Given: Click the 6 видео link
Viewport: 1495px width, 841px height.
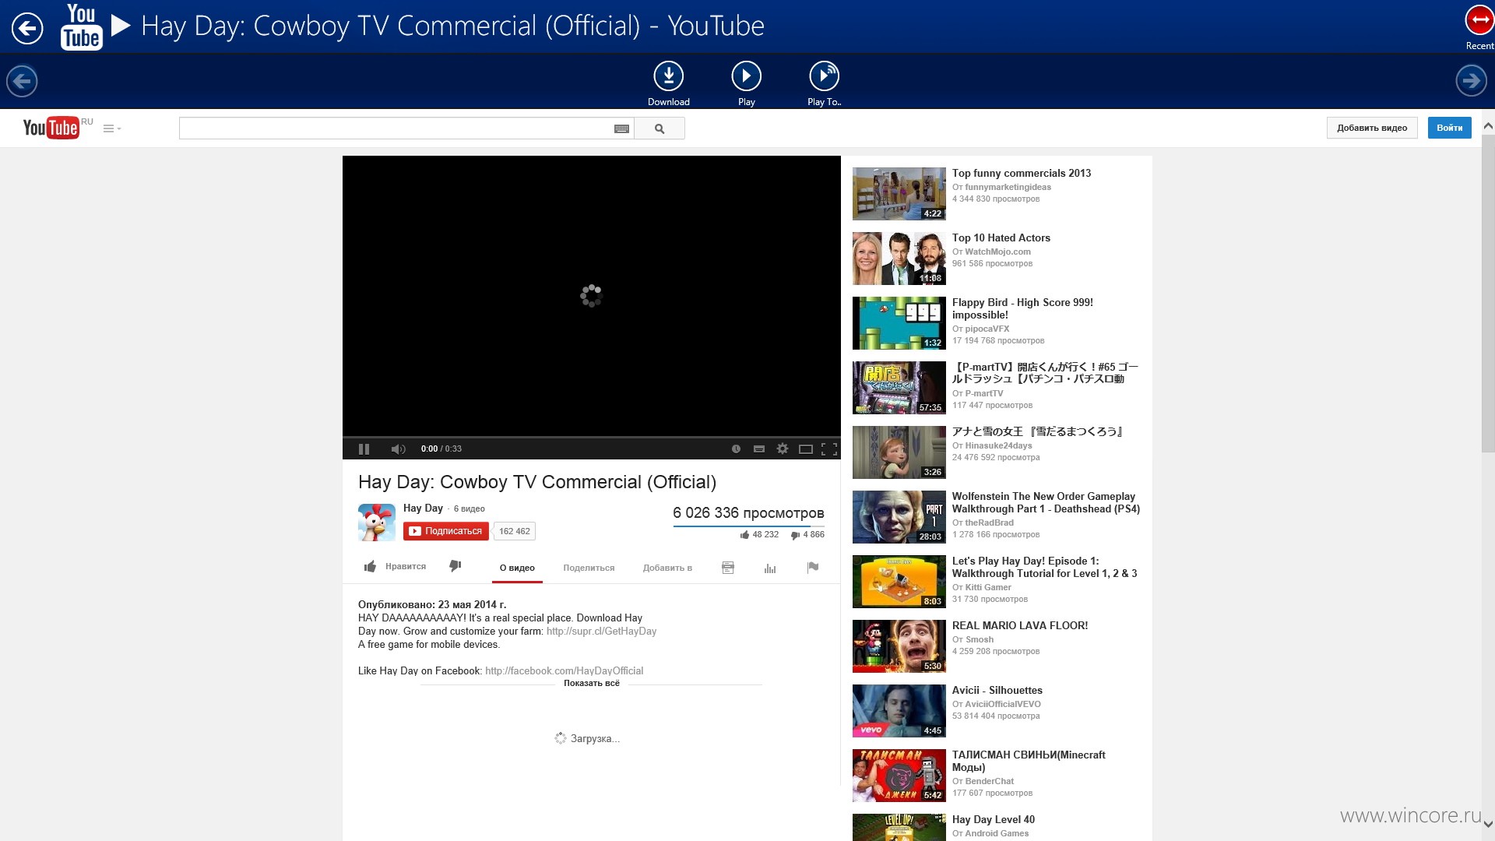Looking at the screenshot, I should 470,508.
